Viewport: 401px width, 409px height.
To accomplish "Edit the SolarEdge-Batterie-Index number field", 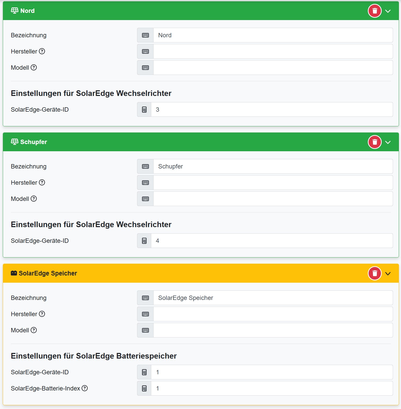I will [x=272, y=388].
